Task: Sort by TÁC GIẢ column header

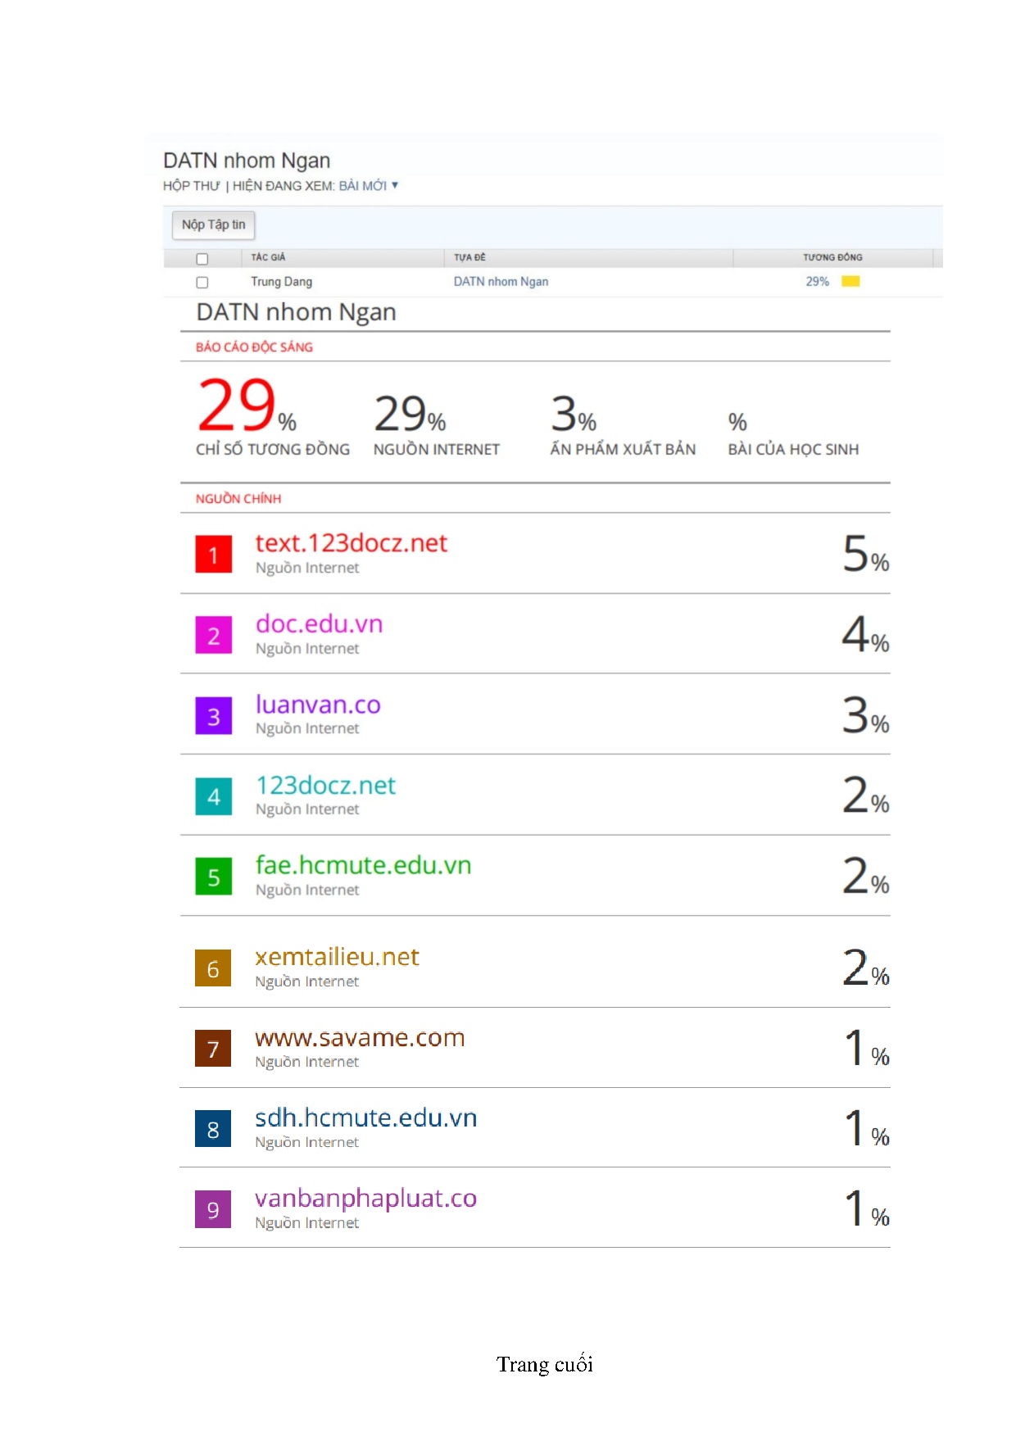Action: [268, 257]
